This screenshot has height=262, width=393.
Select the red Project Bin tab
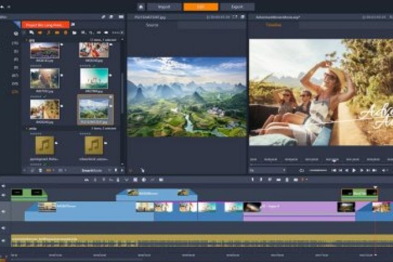[45, 25]
